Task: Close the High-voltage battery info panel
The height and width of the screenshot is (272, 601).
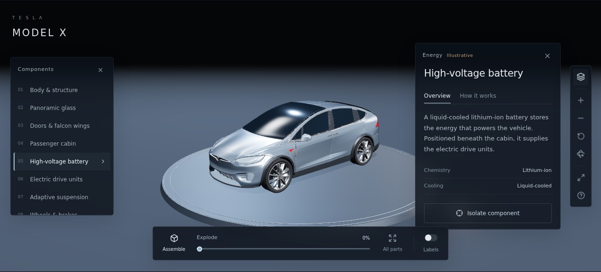Action: (x=547, y=56)
